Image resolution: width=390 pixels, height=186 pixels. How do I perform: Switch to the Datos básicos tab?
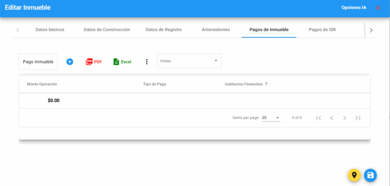(50, 30)
